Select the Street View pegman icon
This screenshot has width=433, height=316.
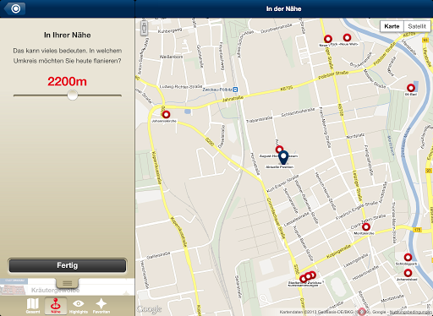[144, 28]
